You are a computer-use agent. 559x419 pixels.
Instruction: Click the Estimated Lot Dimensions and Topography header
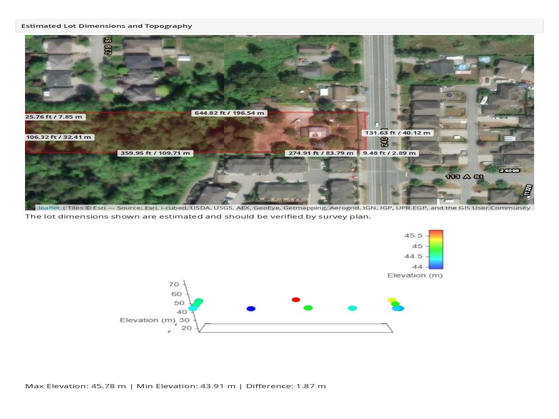coord(106,26)
